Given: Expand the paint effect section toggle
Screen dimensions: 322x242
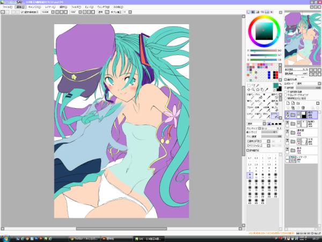Looking at the screenshot, I should tap(286, 80).
